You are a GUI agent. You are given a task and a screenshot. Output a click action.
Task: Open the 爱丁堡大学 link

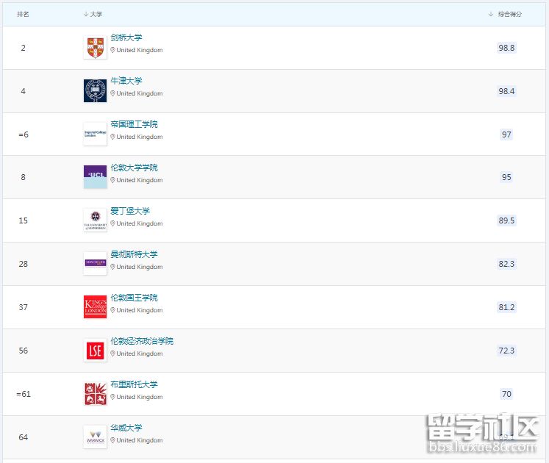click(130, 211)
